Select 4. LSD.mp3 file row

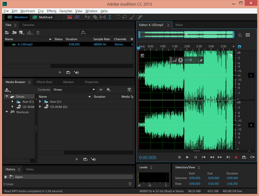click(x=69, y=44)
